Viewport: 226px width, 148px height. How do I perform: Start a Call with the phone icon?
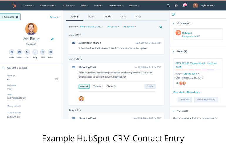pos(27,52)
